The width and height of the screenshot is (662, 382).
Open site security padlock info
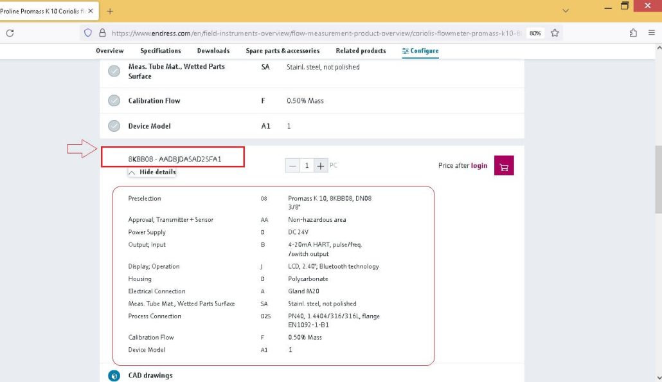pyautogui.click(x=102, y=33)
